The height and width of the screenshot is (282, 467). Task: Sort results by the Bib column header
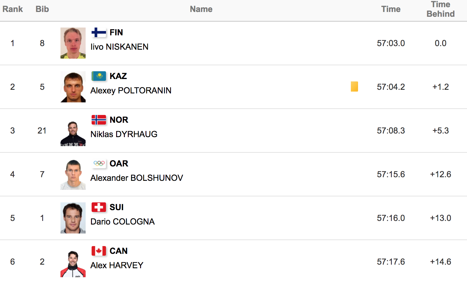click(x=42, y=9)
